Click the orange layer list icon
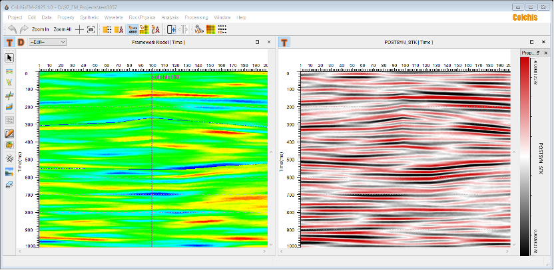 pos(107,29)
